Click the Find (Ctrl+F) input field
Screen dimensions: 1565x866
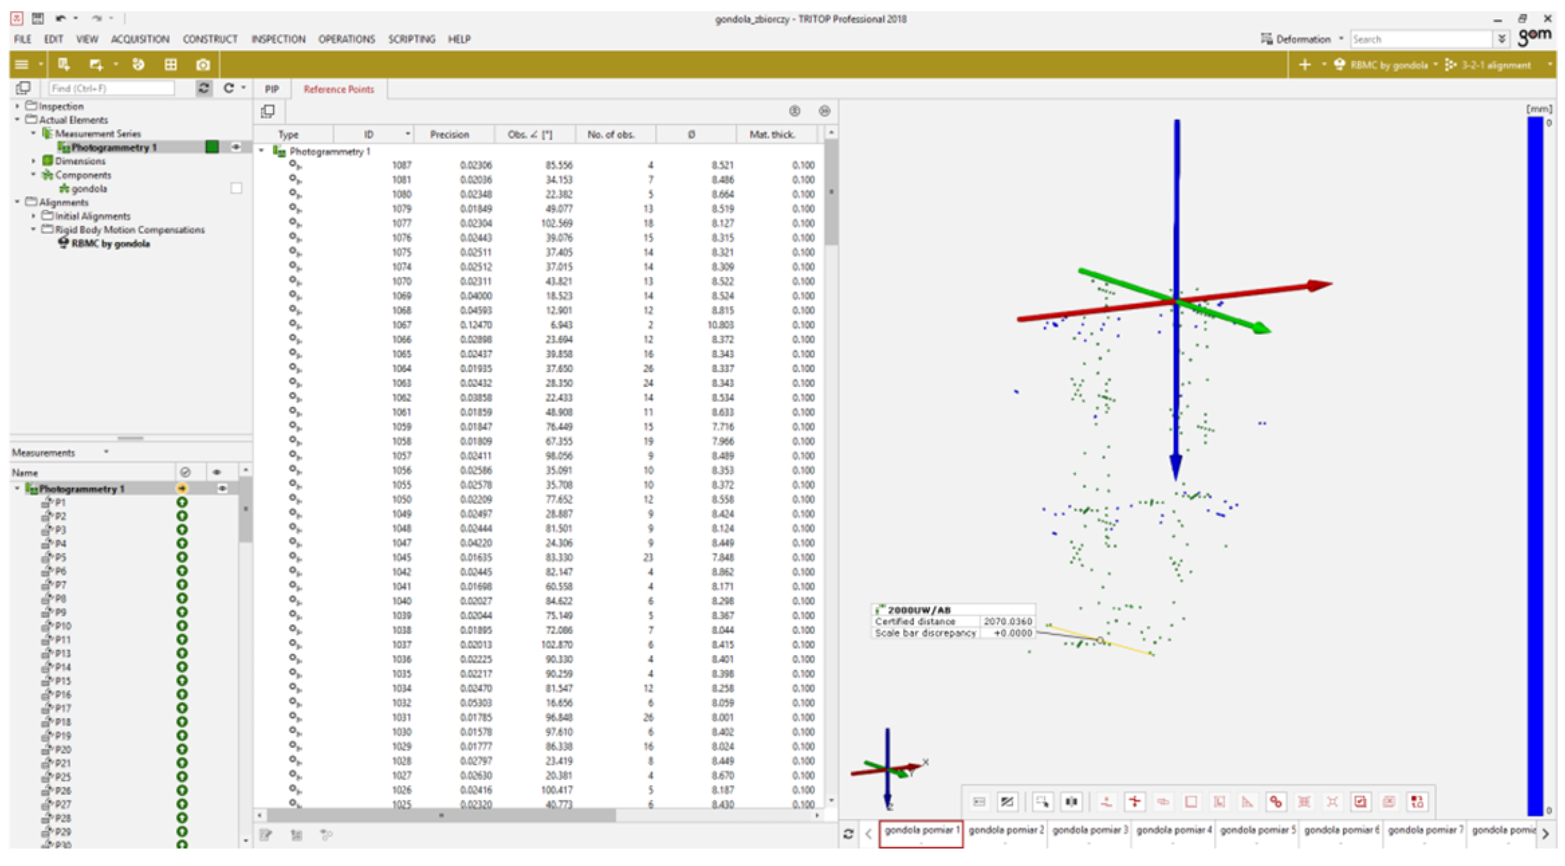[x=111, y=88]
